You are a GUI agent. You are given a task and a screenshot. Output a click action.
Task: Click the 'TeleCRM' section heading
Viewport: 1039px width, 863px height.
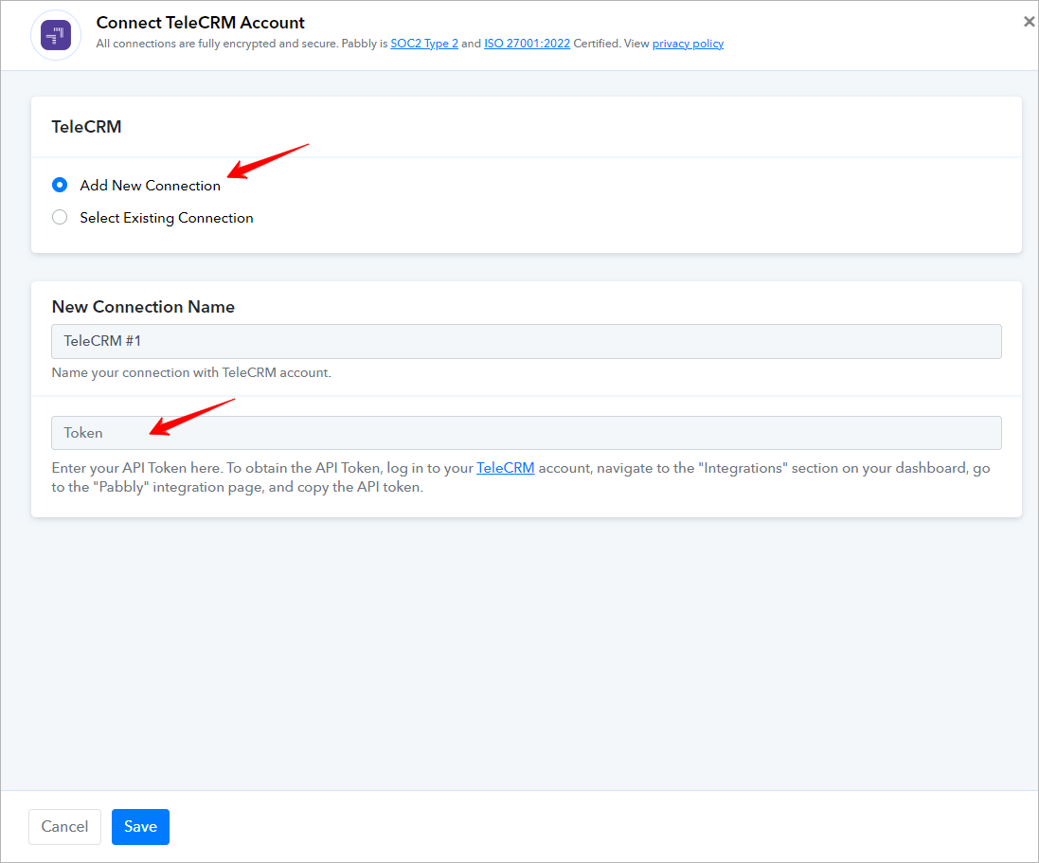point(87,127)
